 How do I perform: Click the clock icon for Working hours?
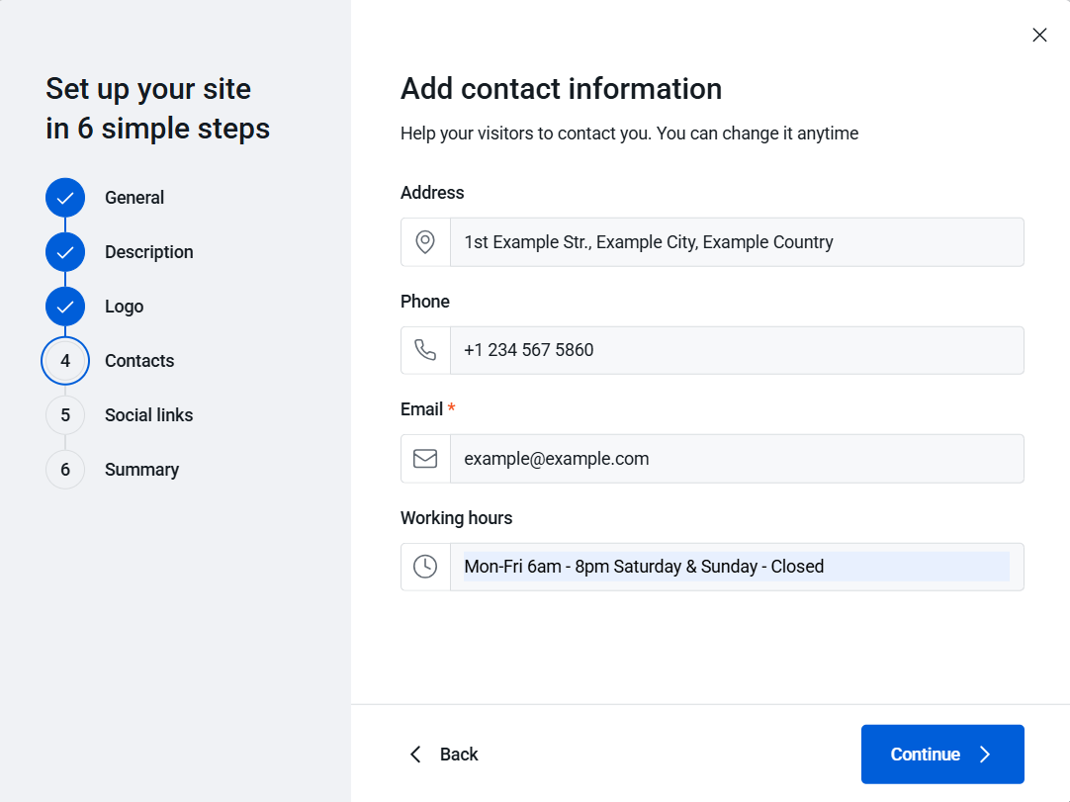pos(425,567)
